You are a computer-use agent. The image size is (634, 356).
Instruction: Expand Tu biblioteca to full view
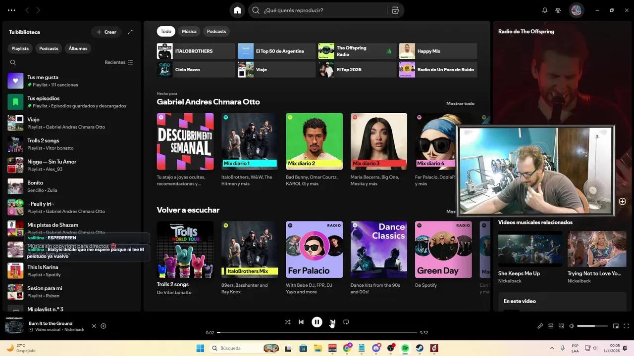[x=130, y=32]
